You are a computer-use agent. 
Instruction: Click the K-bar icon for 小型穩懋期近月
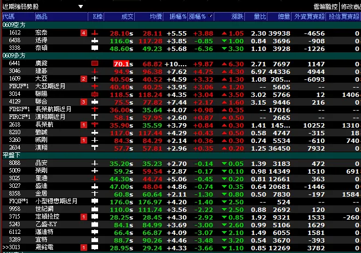tap(95, 201)
